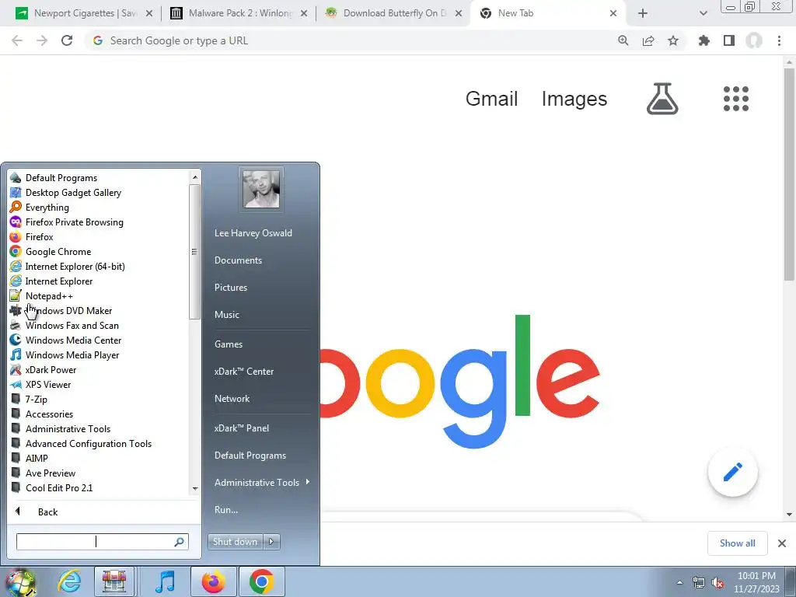Click the Internet Explorer taskbar icon

click(x=69, y=581)
